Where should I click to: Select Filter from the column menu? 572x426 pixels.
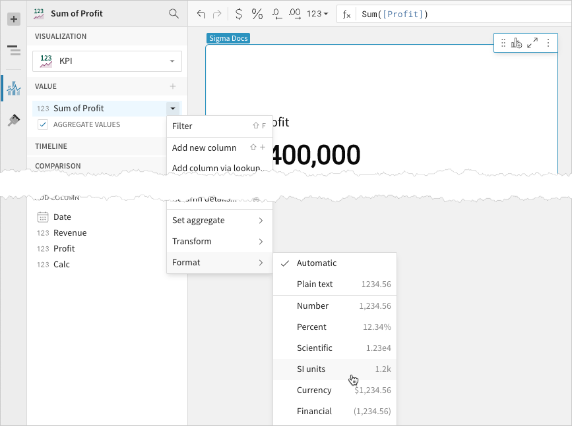219,126
